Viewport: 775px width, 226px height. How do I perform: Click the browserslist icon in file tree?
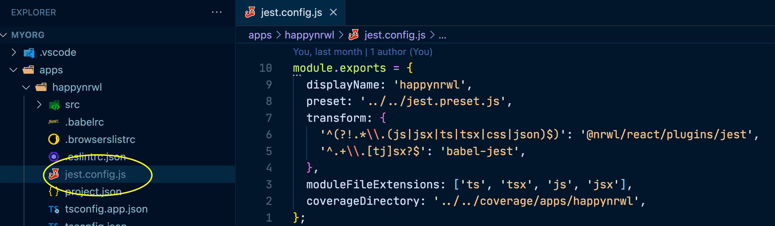[x=54, y=139]
